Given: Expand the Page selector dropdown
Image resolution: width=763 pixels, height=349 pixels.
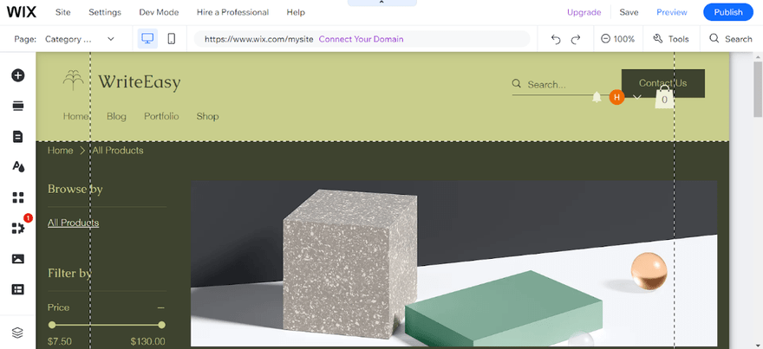Looking at the screenshot, I should point(79,39).
